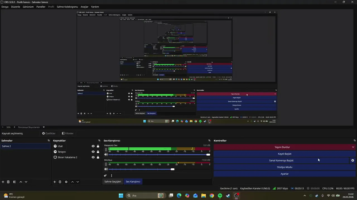Open Ayarlar settings button
Viewport: 357px width, 200px height.
[285, 174]
